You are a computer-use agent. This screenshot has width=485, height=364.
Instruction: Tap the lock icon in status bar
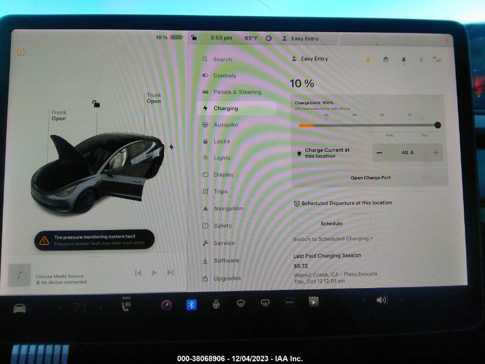(194, 38)
